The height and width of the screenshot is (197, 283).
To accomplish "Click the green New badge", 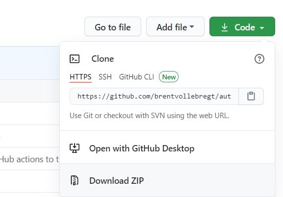I will 169,77.
